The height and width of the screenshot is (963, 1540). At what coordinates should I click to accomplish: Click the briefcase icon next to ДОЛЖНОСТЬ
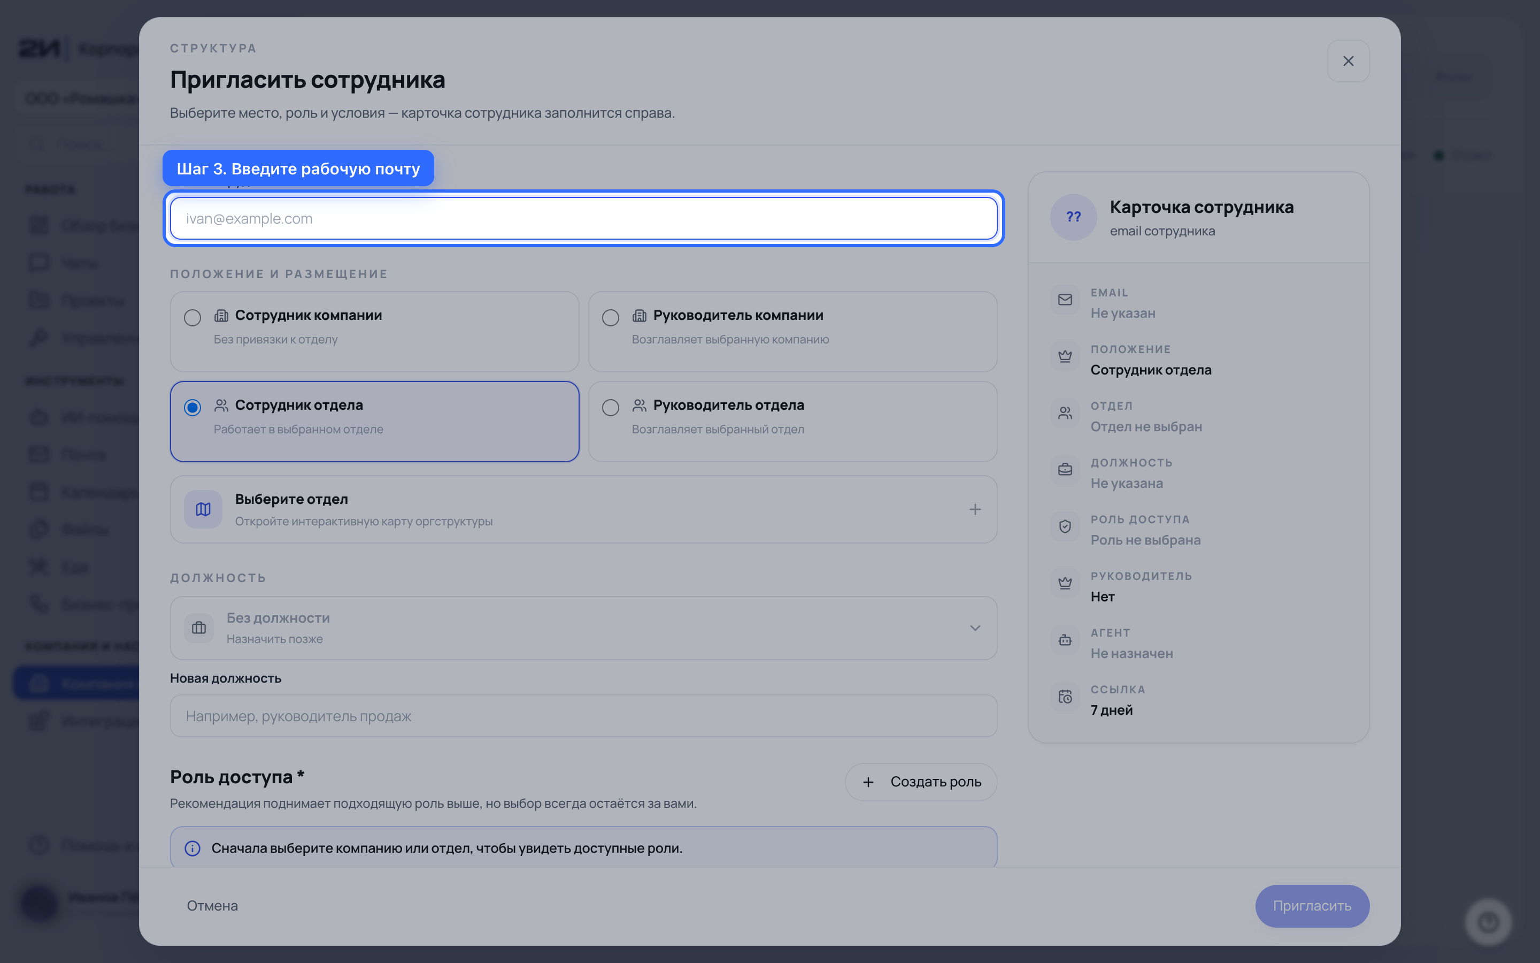1065,469
